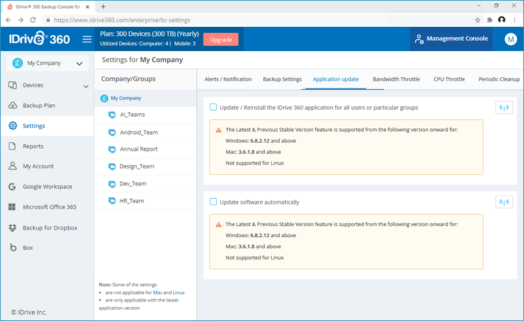Click the push-update icon for Update/Reinstall section

point(504,107)
